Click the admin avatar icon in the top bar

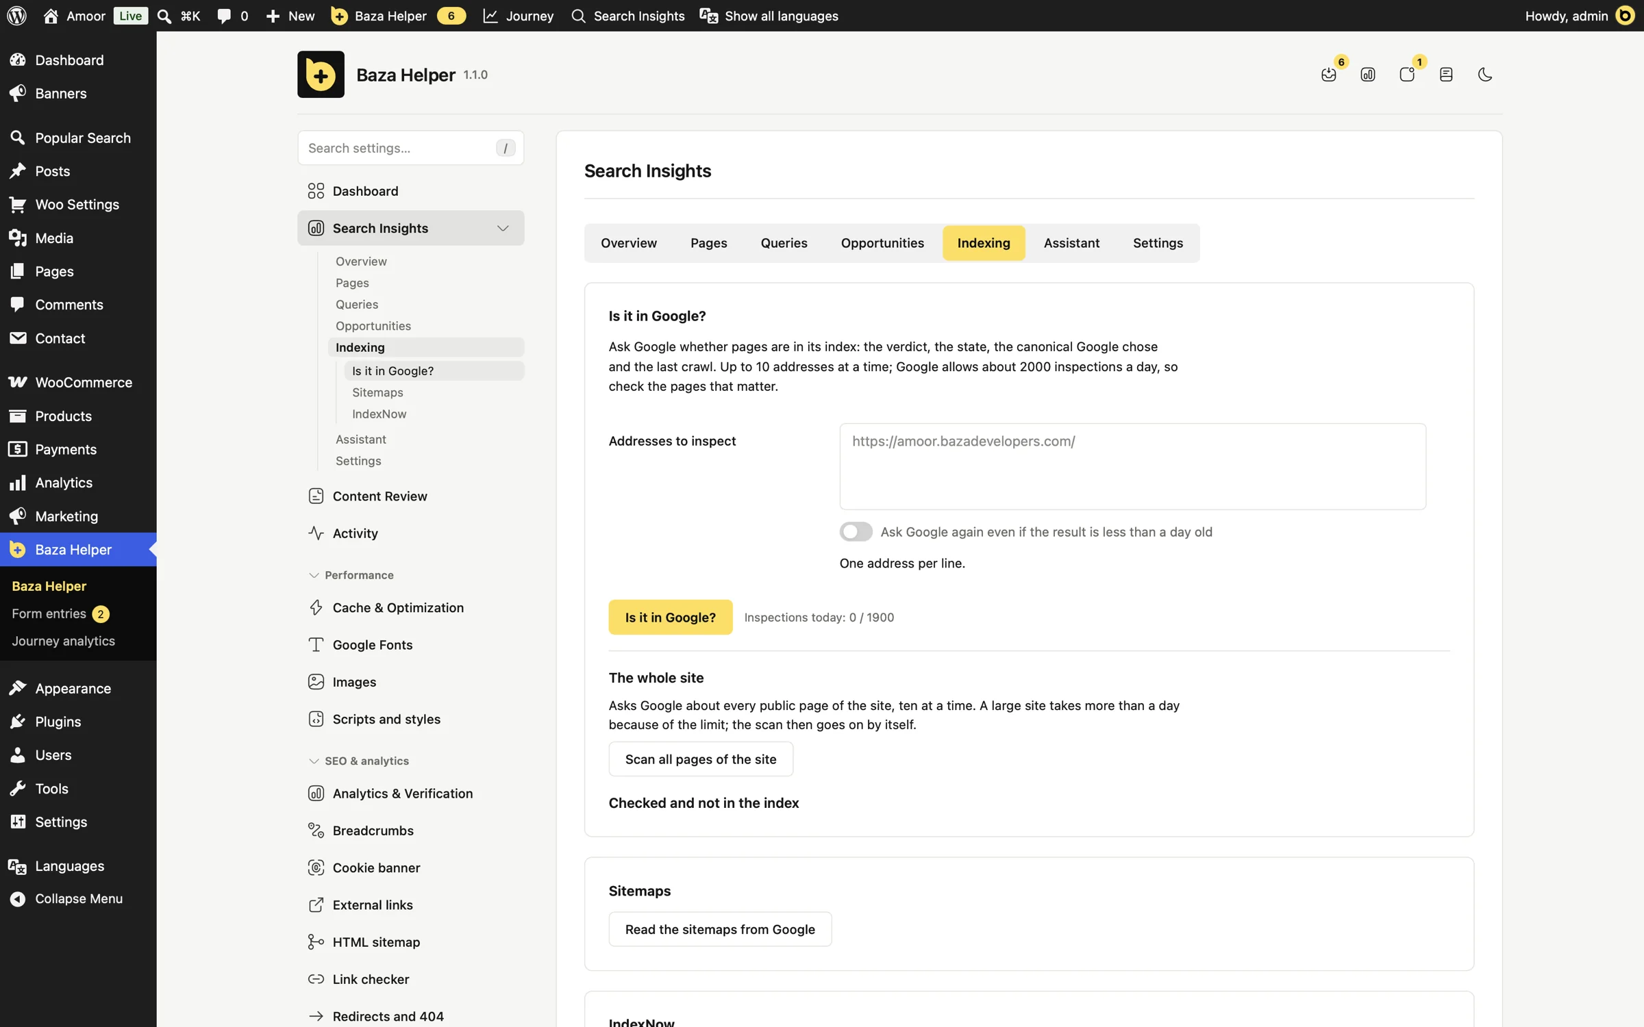pyautogui.click(x=1626, y=16)
